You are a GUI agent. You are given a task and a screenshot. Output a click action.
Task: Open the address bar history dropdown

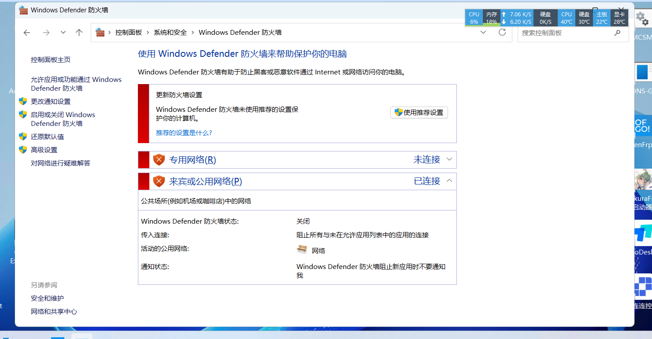(483, 33)
